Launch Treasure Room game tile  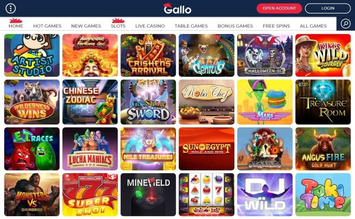point(323,102)
